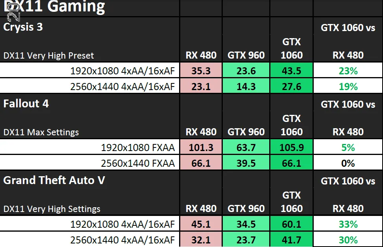Select the GTA V value 60.1 cell
The width and height of the screenshot is (383, 247).
tap(291, 224)
